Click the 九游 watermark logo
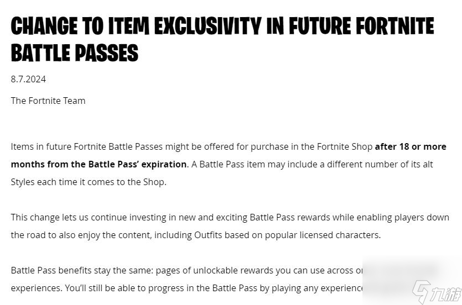The width and height of the screenshot is (462, 305). point(437,292)
